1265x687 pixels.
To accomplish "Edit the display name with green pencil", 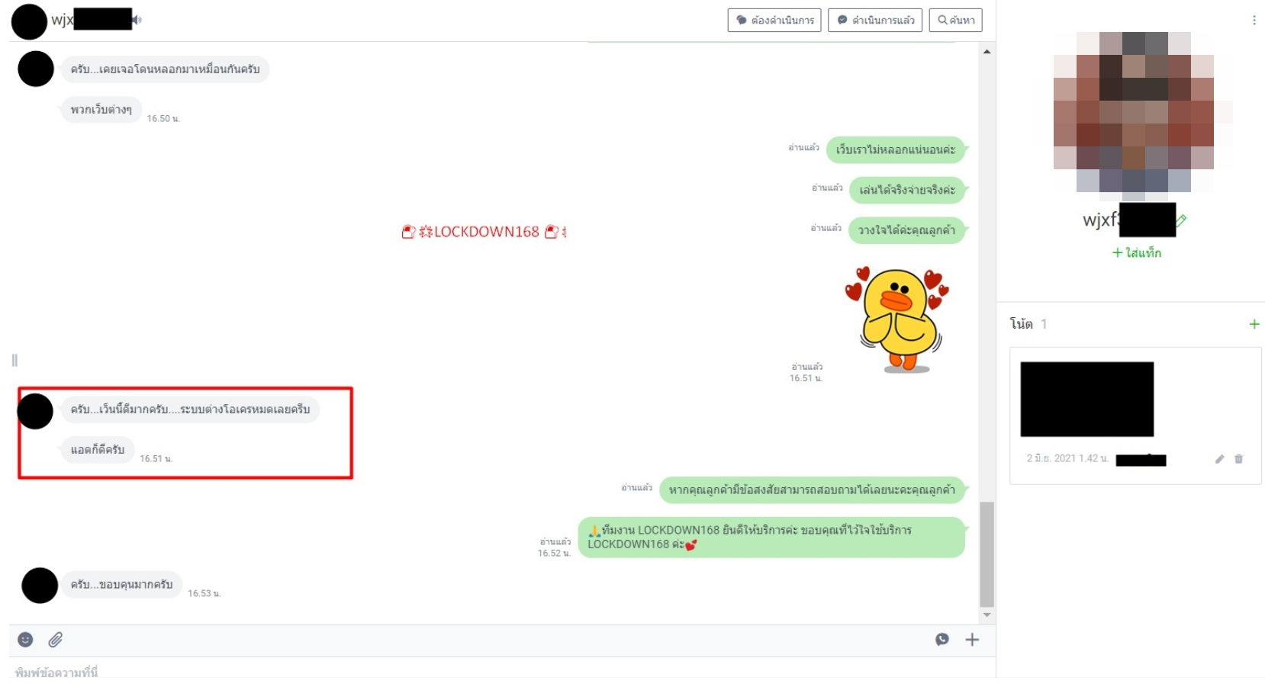I will (x=1181, y=220).
